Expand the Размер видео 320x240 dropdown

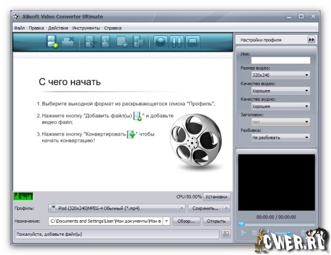(280, 75)
